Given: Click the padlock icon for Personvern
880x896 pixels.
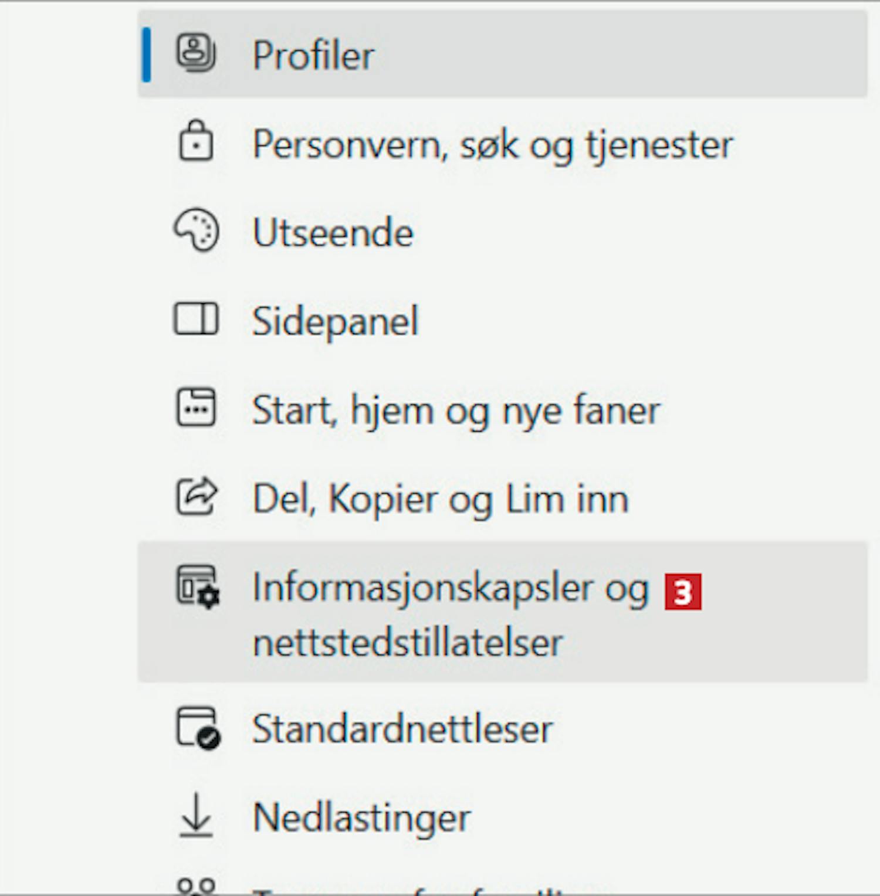Looking at the screenshot, I should tap(196, 141).
